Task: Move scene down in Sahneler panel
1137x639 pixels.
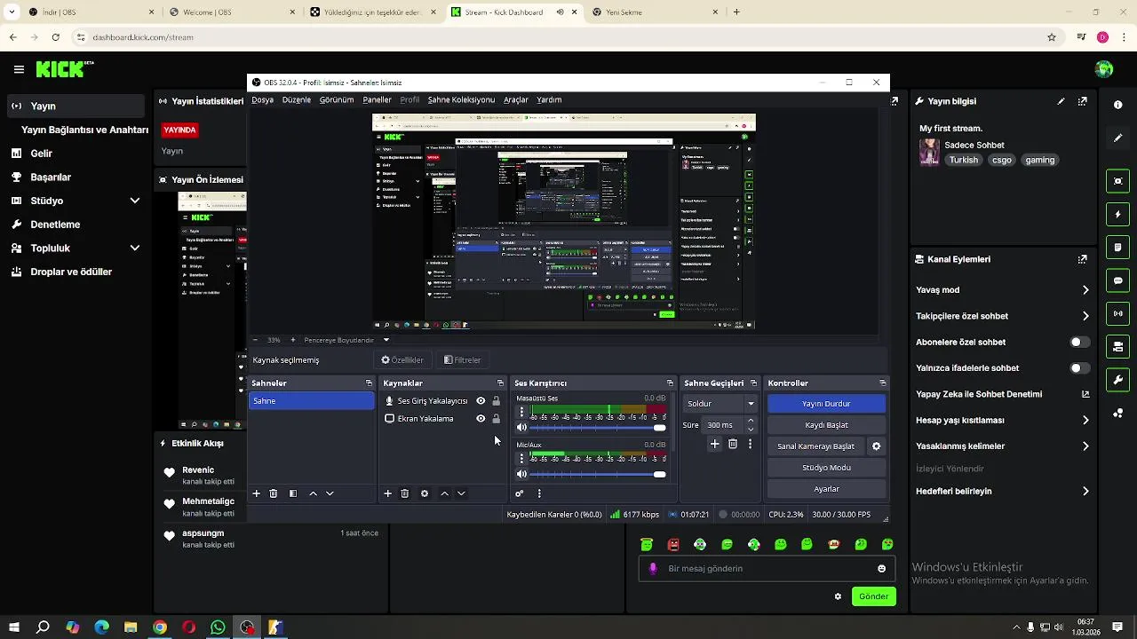Action: coord(330,493)
